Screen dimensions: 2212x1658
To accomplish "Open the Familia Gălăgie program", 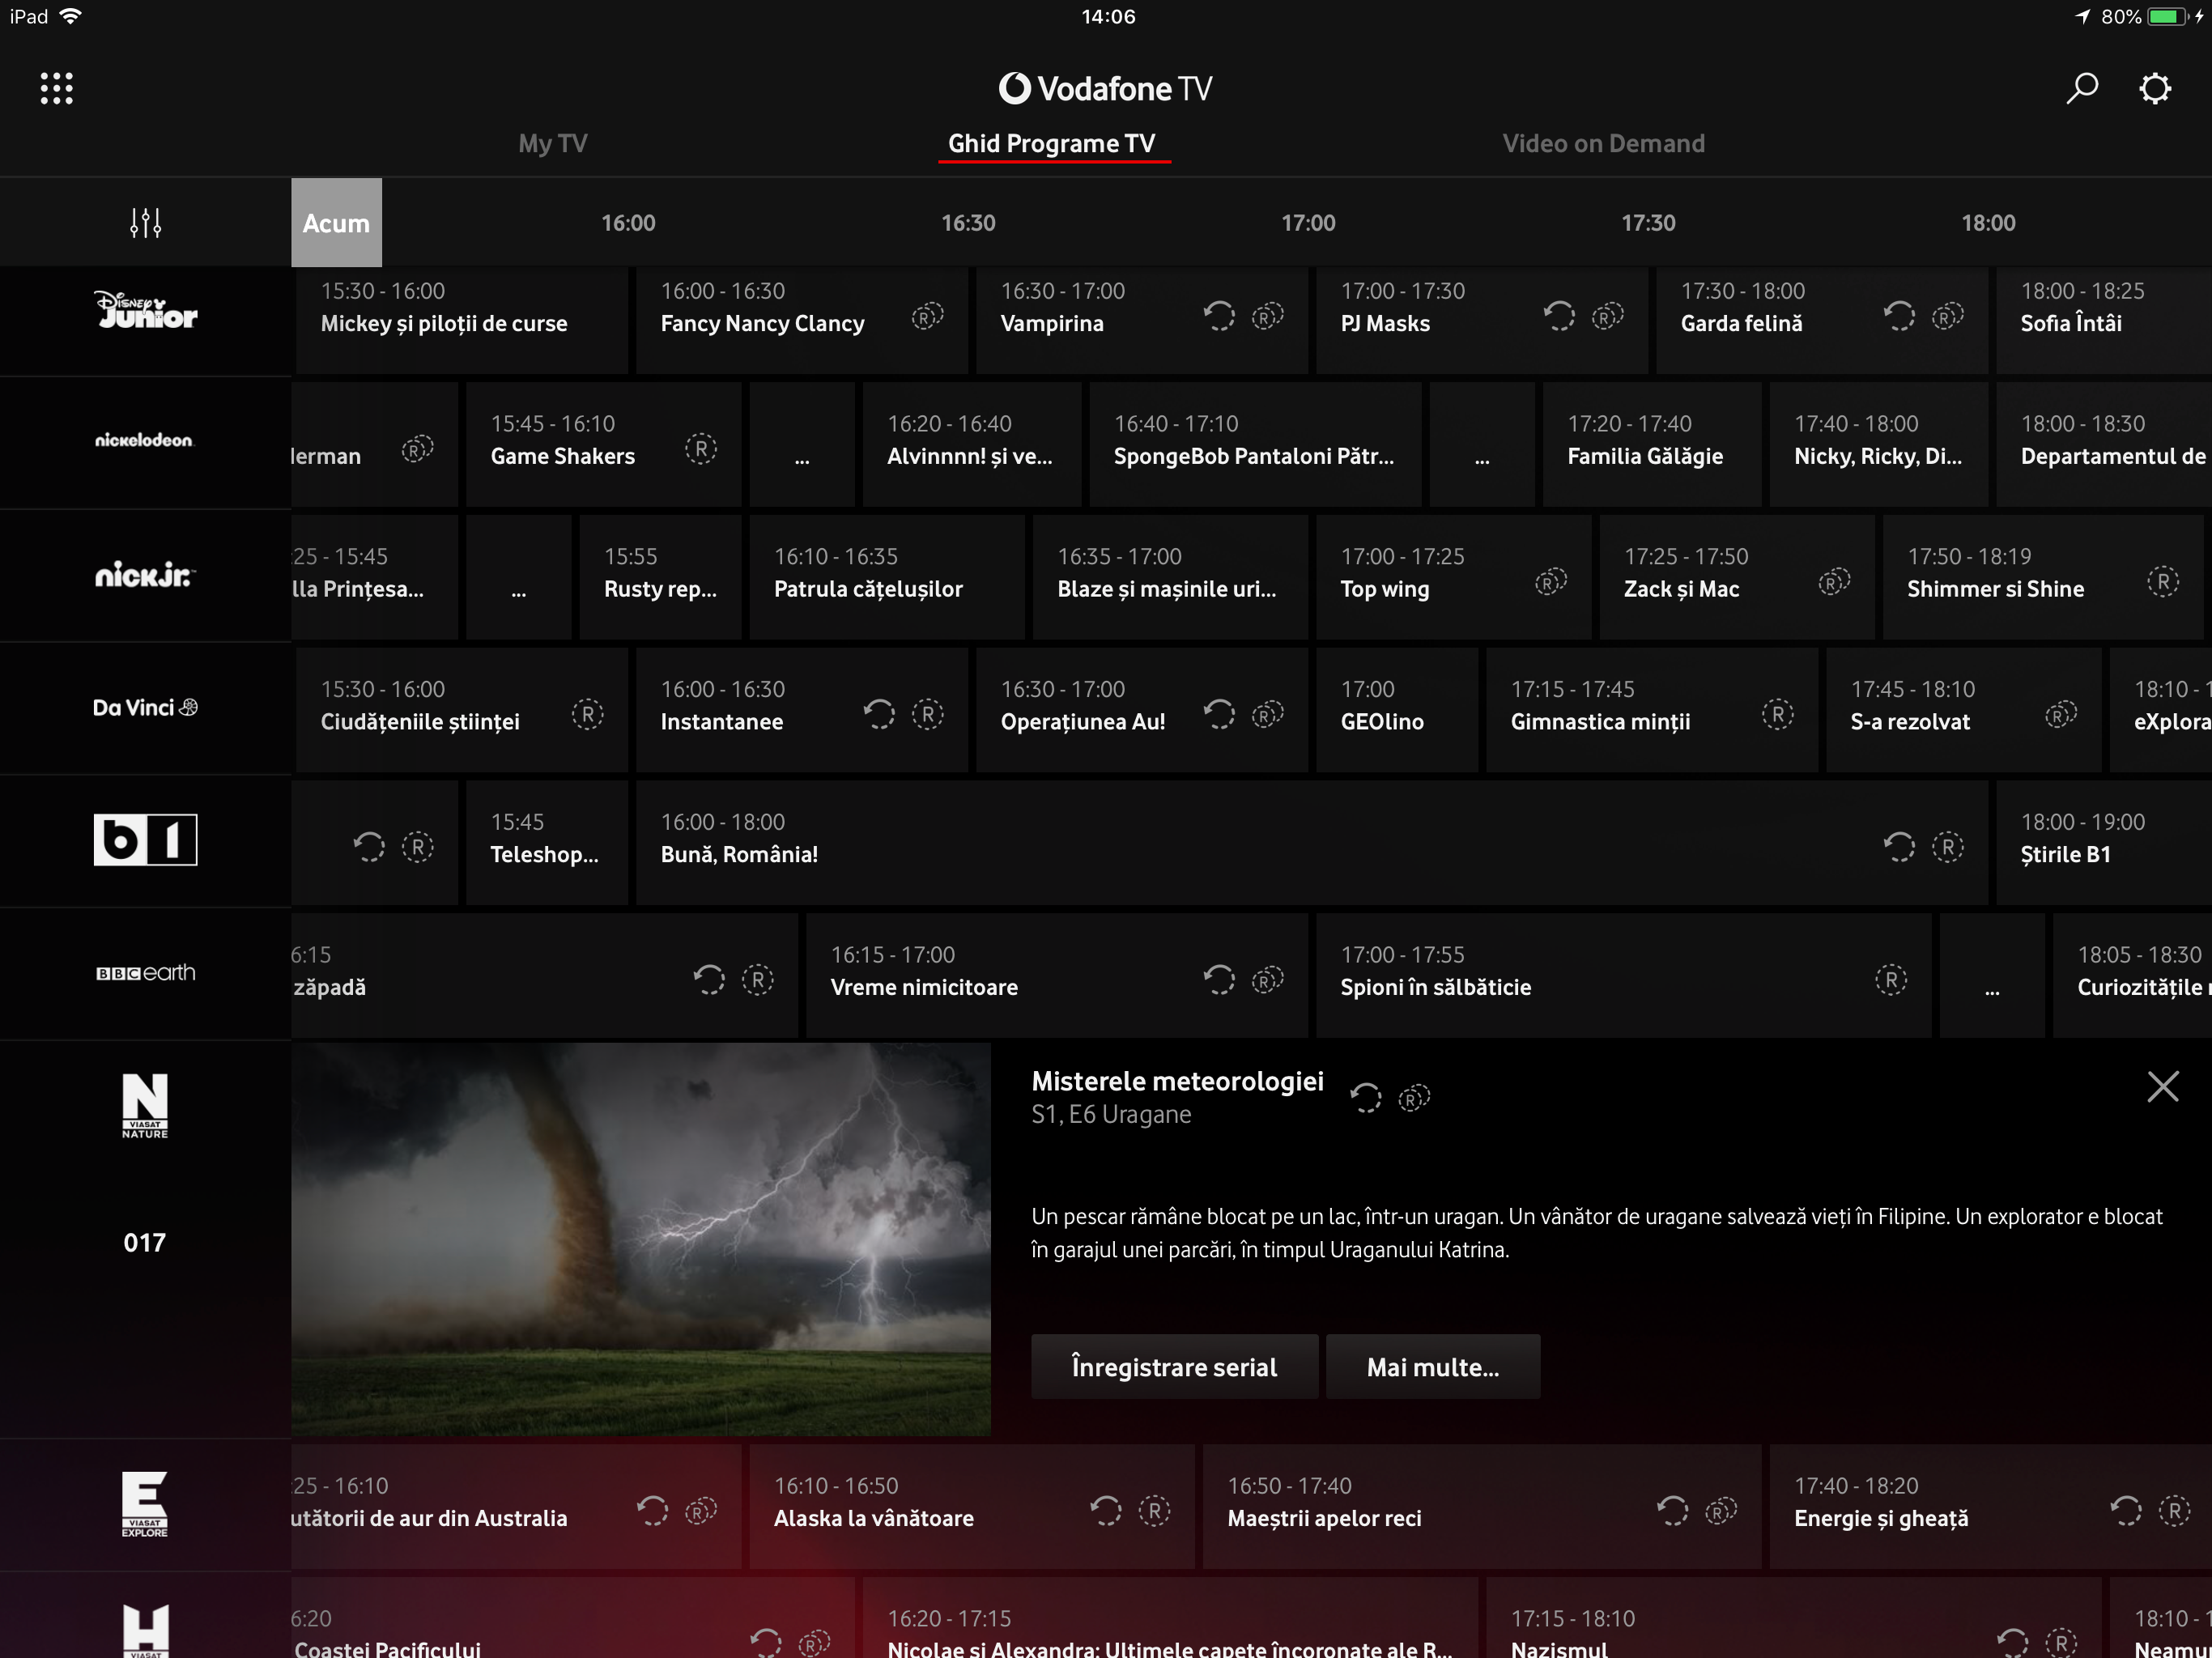I will (1652, 444).
